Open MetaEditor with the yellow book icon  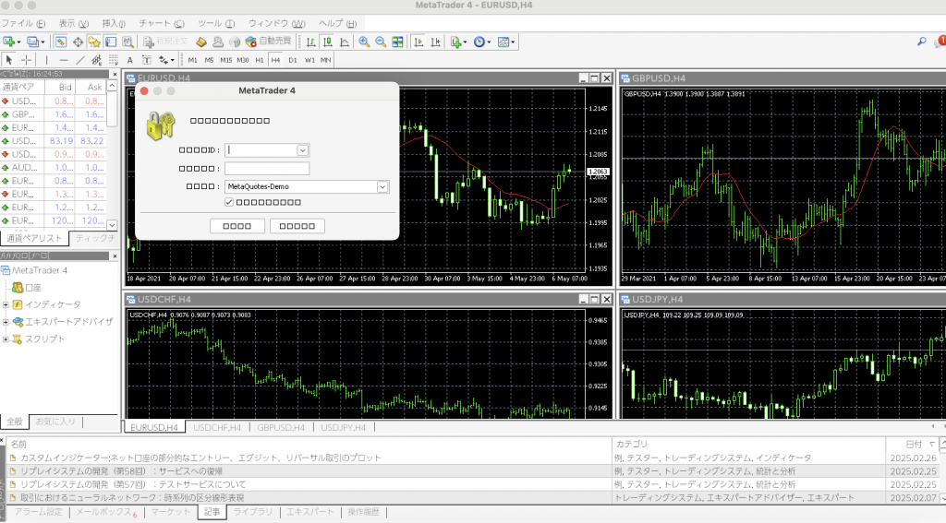(201, 42)
